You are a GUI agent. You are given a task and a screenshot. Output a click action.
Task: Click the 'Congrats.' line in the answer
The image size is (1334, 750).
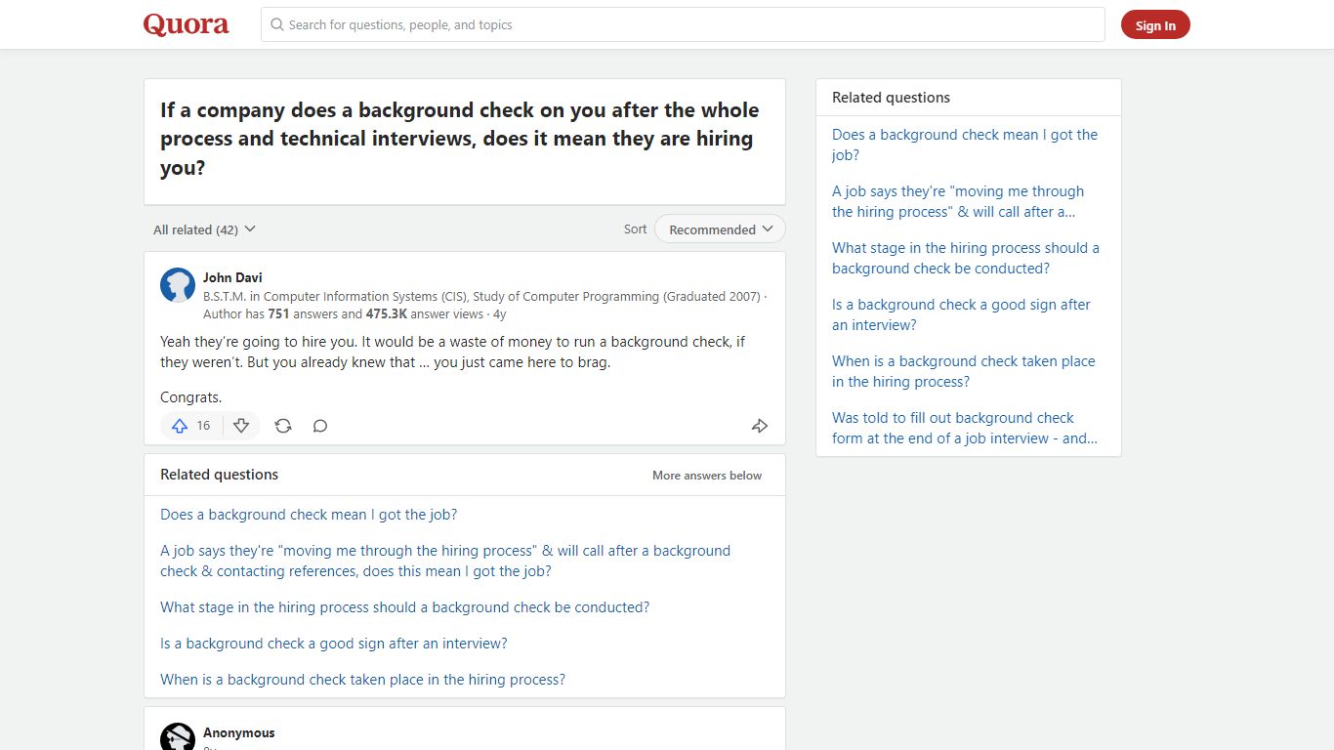(191, 397)
